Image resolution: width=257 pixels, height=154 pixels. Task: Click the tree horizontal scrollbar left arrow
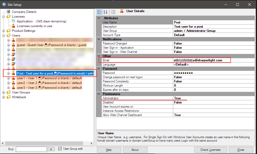coord(3,143)
